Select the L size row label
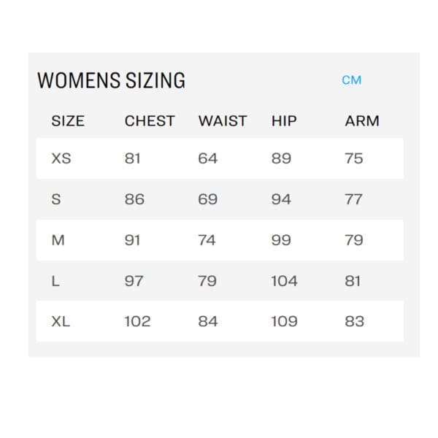 [55, 281]
